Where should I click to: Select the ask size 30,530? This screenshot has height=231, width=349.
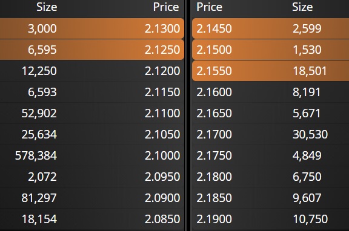click(x=310, y=134)
